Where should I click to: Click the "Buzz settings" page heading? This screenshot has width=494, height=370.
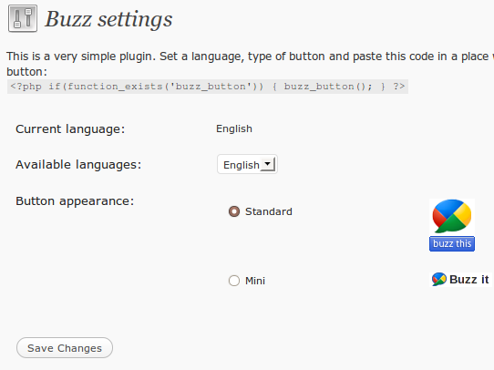coord(108,19)
